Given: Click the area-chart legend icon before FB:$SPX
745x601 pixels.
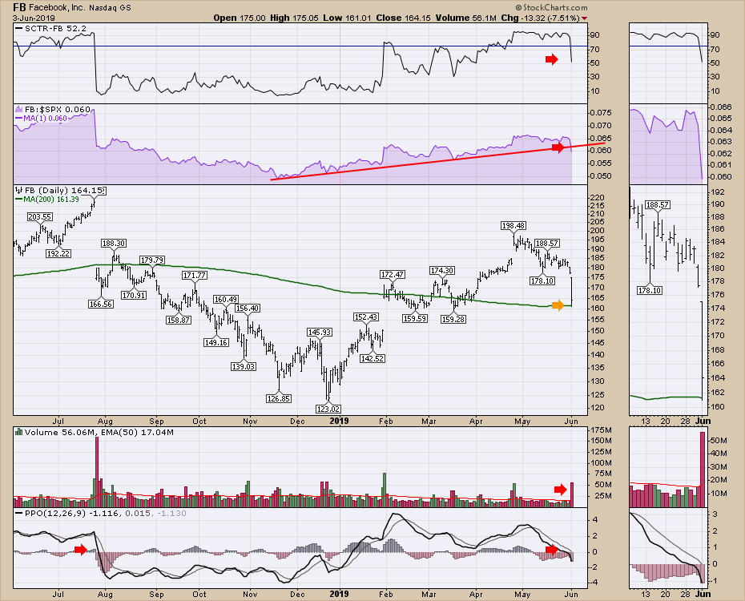Looking at the screenshot, I should 19,109.
